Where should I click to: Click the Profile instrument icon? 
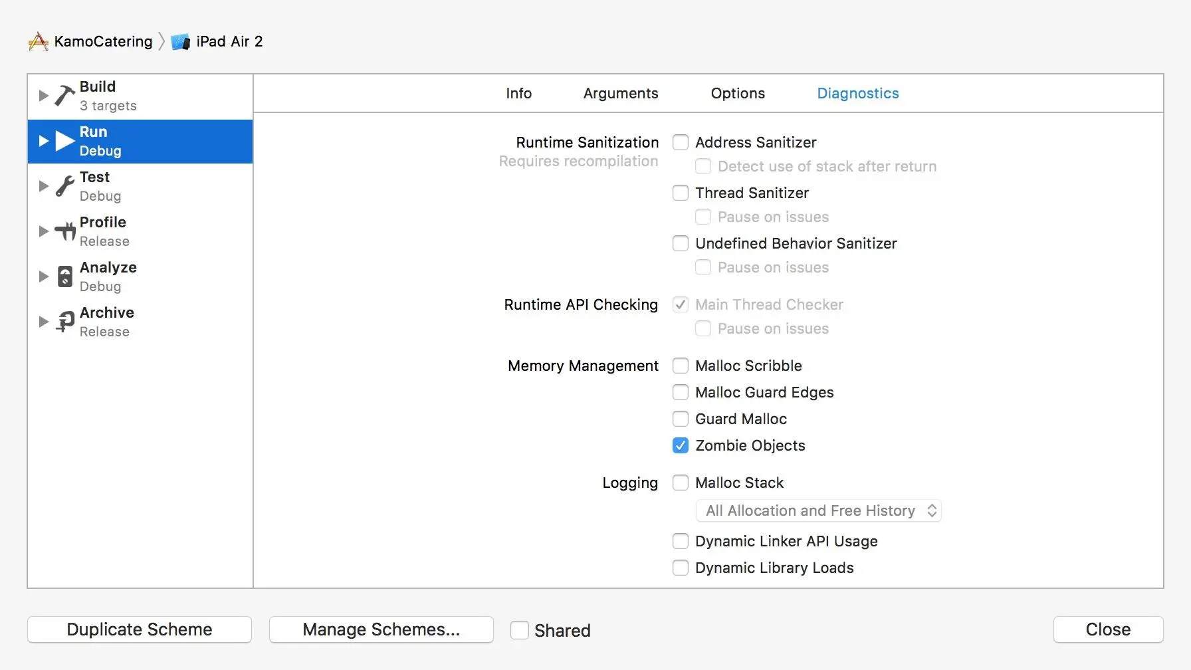click(x=64, y=231)
